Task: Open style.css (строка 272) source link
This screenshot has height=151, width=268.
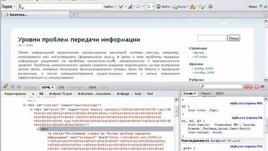Action: pos(246,146)
